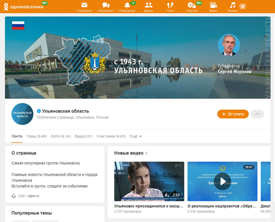Viewport: 275px width, 222px height.
Task: Click the 5 330 просмотров text
Action: [x=201, y=211]
